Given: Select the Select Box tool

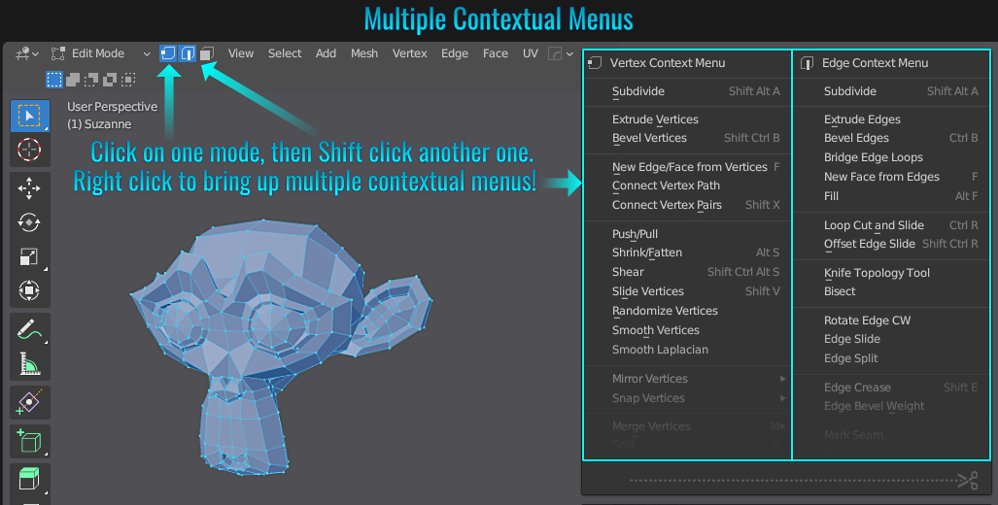Looking at the screenshot, I should point(29,116).
